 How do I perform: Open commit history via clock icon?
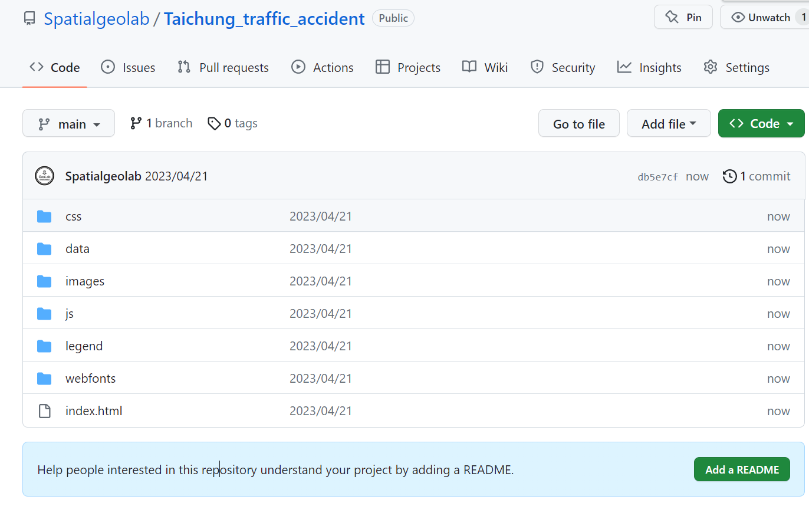click(730, 176)
